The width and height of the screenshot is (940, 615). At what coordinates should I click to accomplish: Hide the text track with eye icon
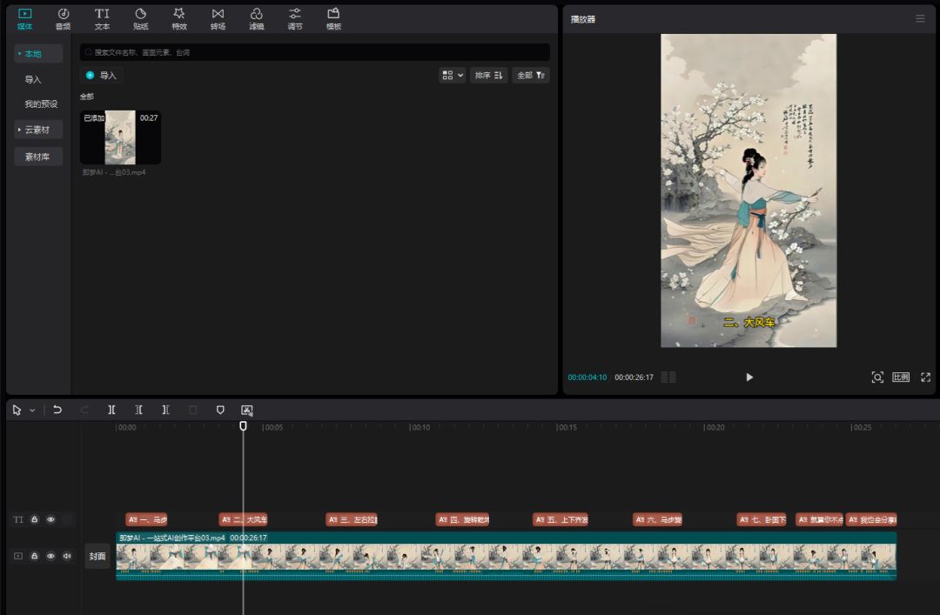(50, 519)
